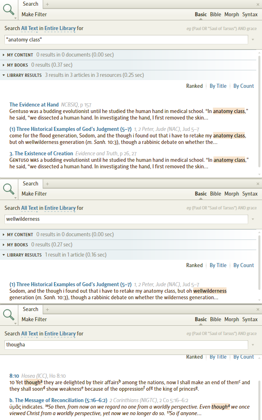This screenshot has width=262, height=420.
Task: Change Entire Library scope in anatomy class panel
Action: click(x=60, y=28)
